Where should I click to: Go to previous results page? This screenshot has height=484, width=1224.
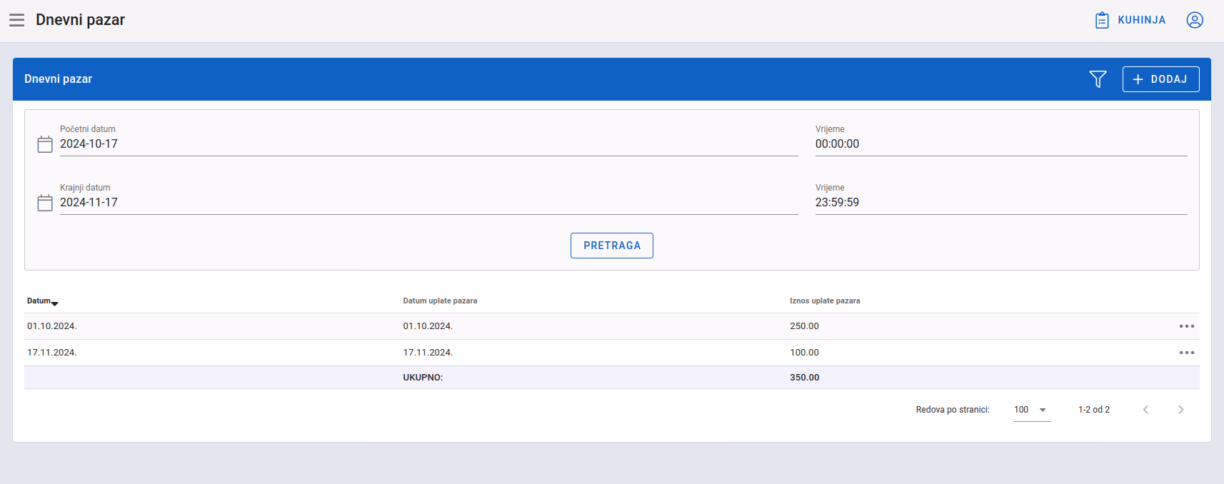[1145, 410]
